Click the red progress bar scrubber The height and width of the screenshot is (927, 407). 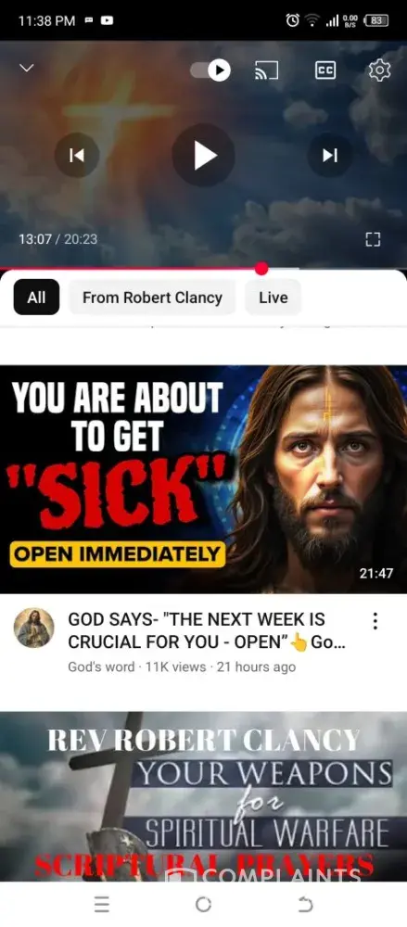(261, 269)
